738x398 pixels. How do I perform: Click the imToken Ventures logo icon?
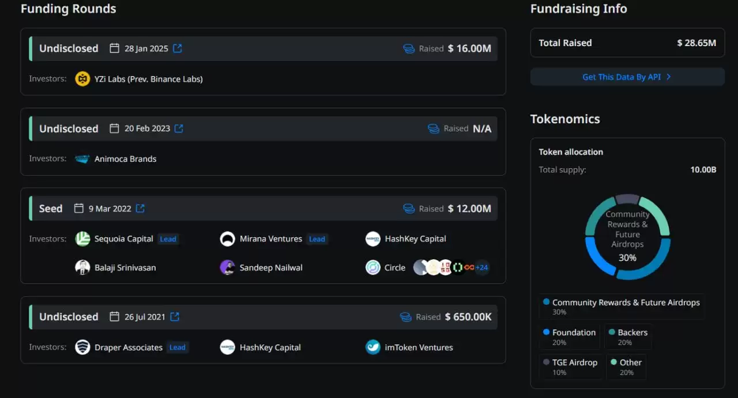[x=373, y=347]
